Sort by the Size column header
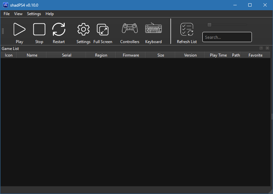 coord(160,55)
